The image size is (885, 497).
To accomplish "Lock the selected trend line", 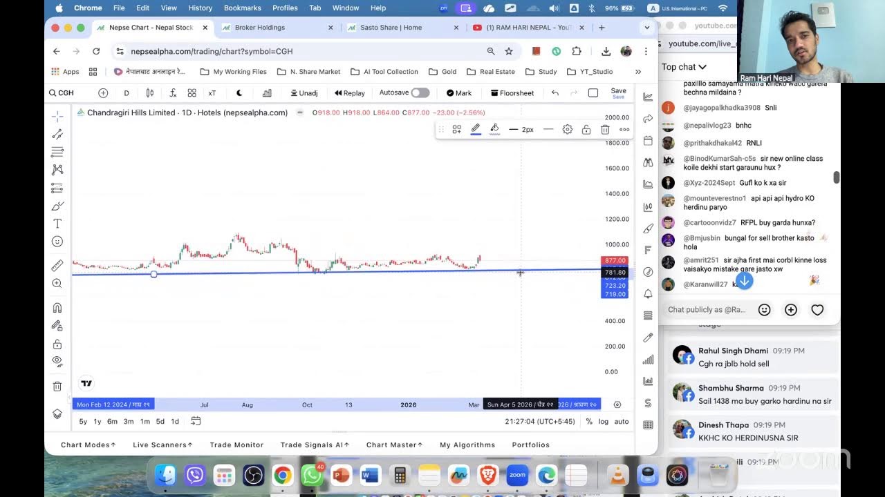I will [x=586, y=129].
